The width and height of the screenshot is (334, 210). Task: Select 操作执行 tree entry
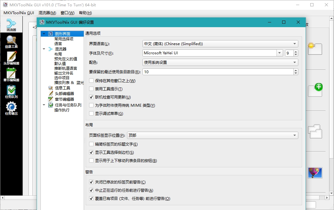tap(62, 110)
